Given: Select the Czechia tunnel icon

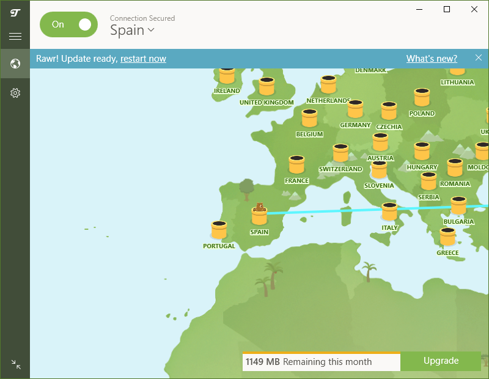Looking at the screenshot, I should (389, 111).
